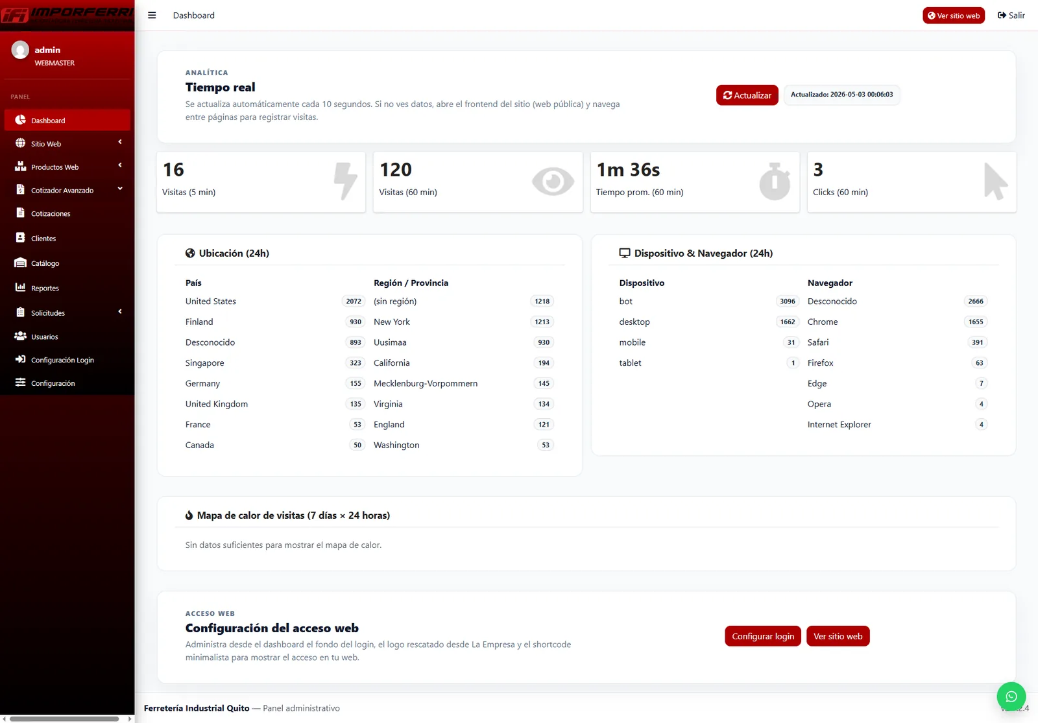Open the Dashboard menu item
1038x723 pixels.
coord(67,121)
